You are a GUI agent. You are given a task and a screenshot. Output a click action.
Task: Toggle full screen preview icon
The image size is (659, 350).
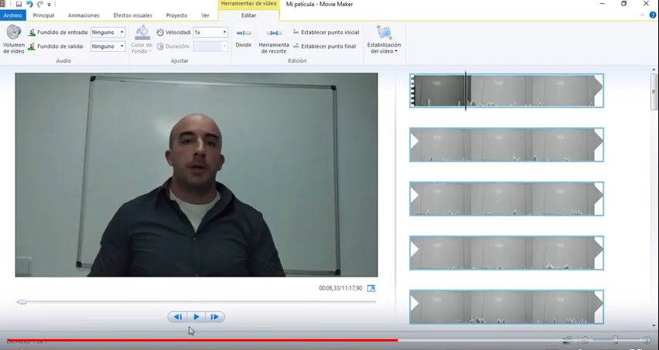click(371, 288)
